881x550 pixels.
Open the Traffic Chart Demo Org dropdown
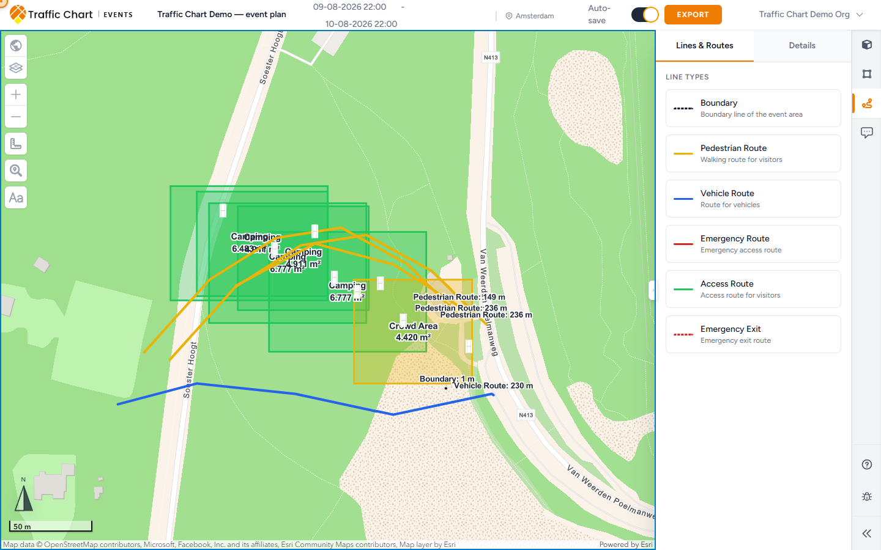click(x=811, y=14)
